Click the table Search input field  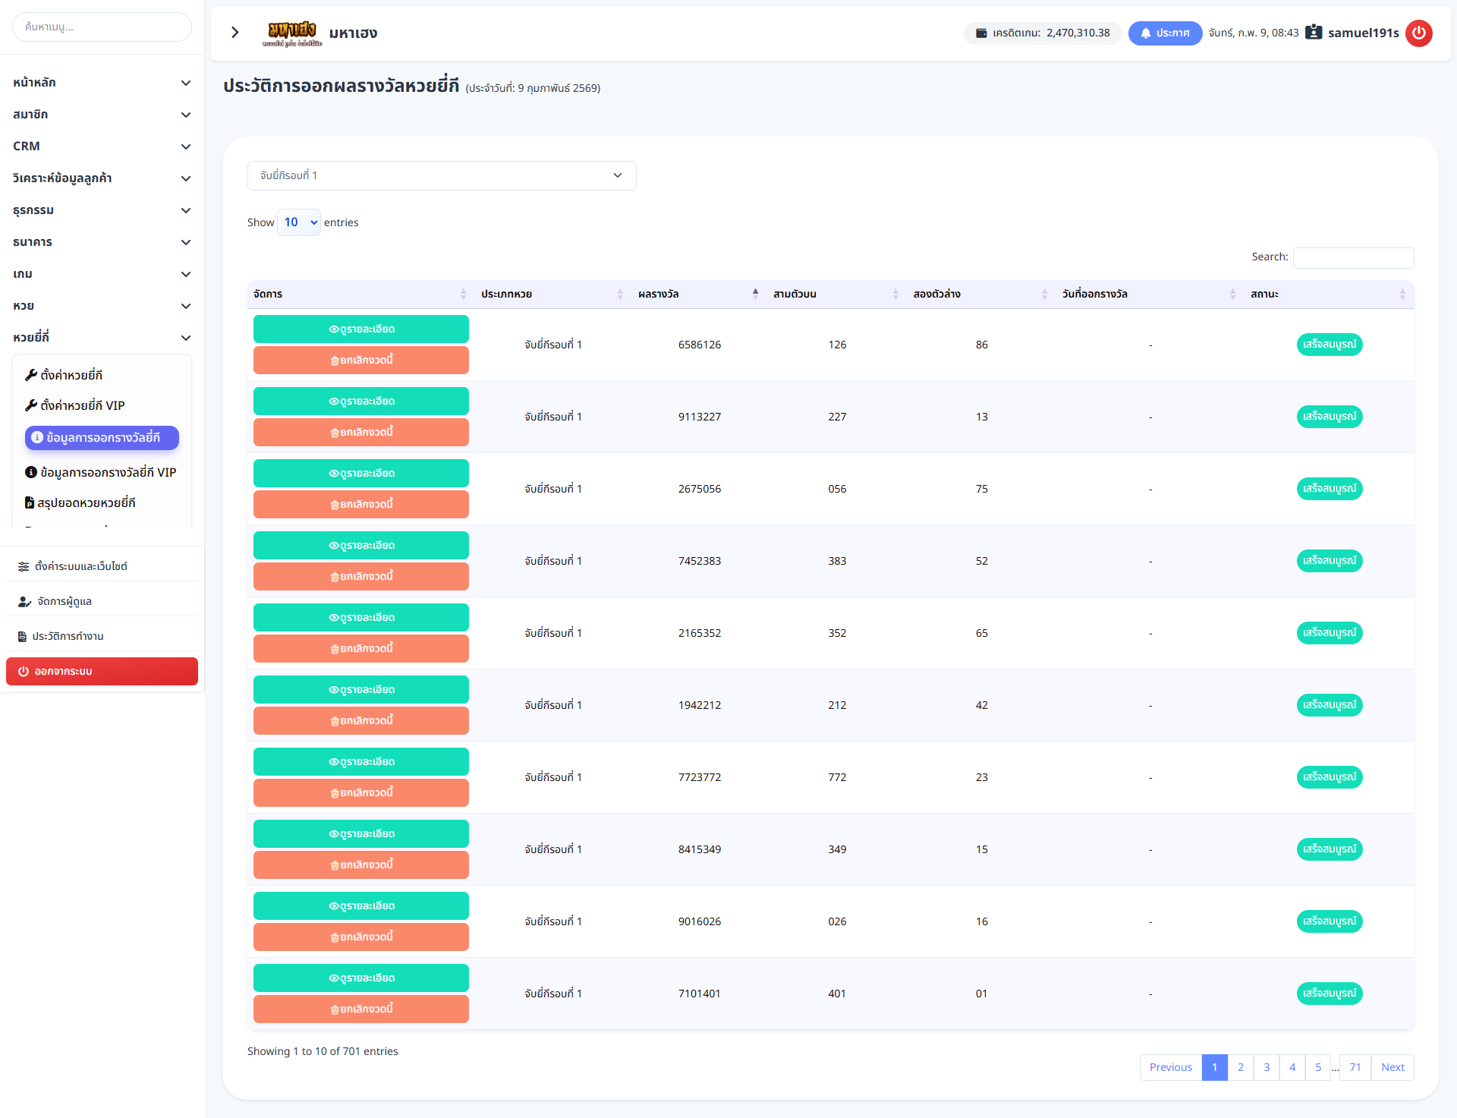pyautogui.click(x=1353, y=257)
